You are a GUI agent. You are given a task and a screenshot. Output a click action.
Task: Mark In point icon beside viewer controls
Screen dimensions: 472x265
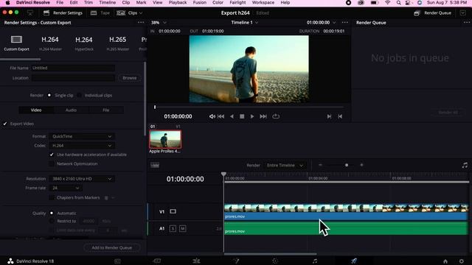tap(329, 116)
